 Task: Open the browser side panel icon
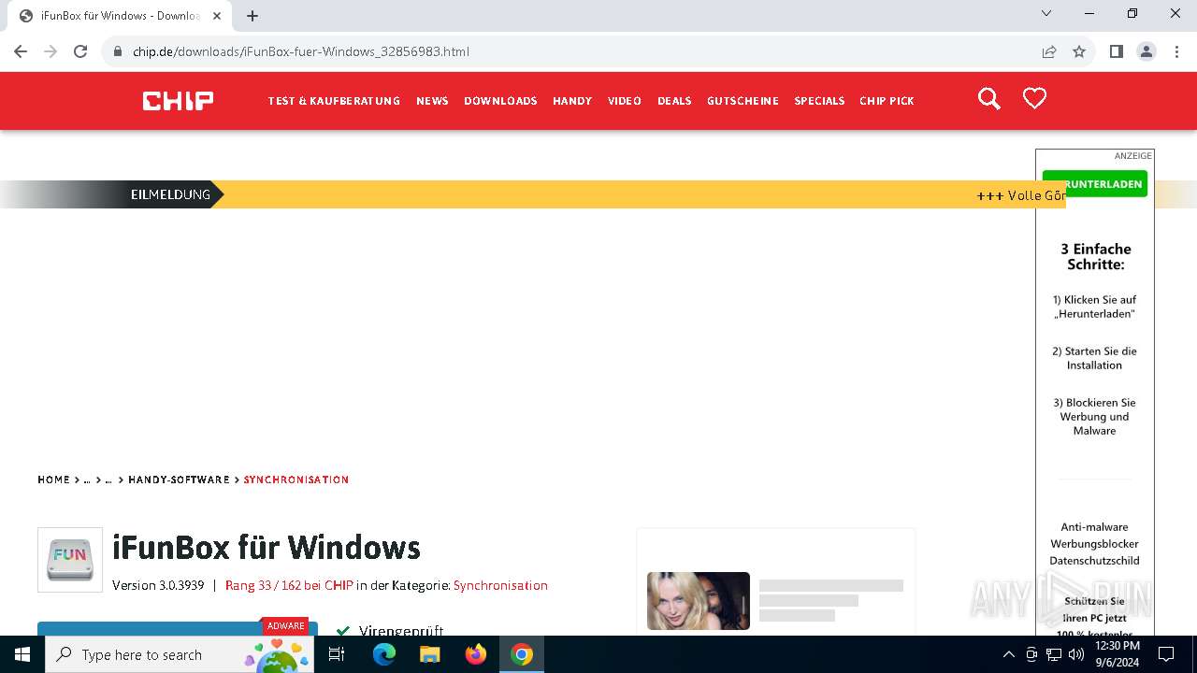[1116, 51]
